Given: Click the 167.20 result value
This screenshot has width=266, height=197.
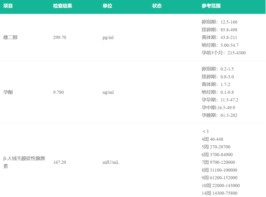Looking at the screenshot, I should pyautogui.click(x=60, y=162).
